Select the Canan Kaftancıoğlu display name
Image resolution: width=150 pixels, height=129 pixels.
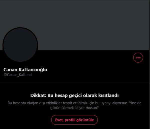[x=25, y=70]
